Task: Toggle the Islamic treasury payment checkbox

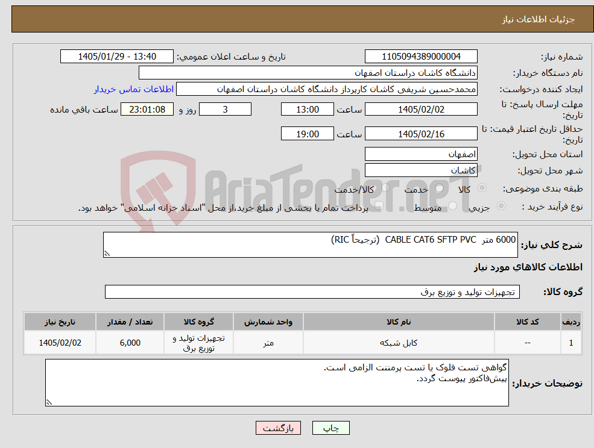Action: (379, 206)
